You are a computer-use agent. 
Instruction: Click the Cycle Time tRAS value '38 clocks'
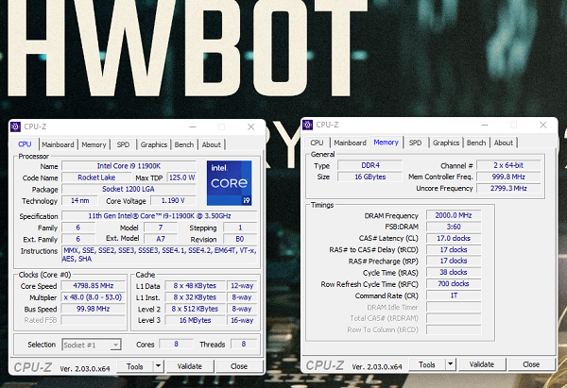click(454, 272)
